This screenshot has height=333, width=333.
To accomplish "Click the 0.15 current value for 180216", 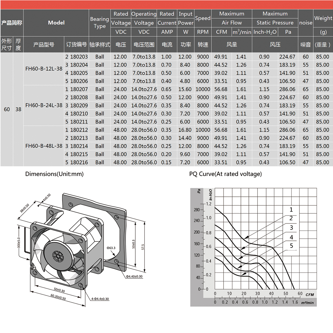I will 166,162.
